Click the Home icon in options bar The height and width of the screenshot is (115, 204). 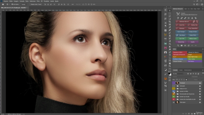point(3,4)
